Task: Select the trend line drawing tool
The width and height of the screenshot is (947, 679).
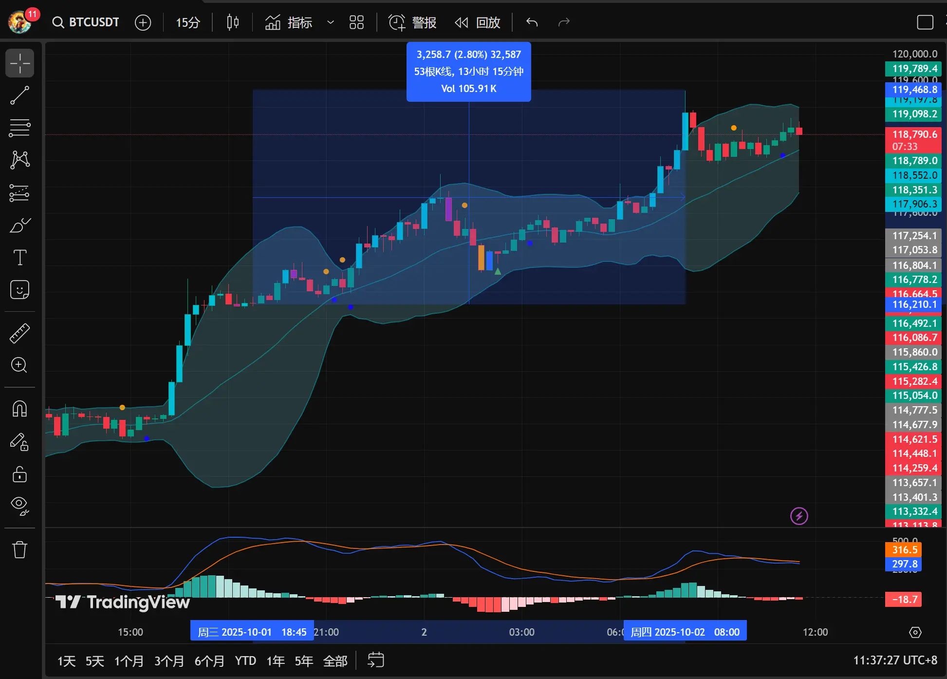Action: [20, 95]
